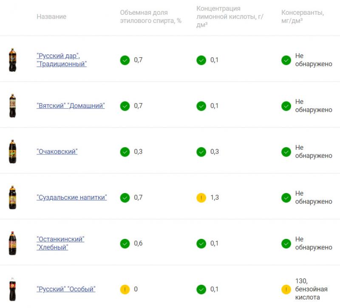Open "Останкинский" "Хлебный" product page
The height and width of the screenshot is (308, 340).
(x=60, y=243)
